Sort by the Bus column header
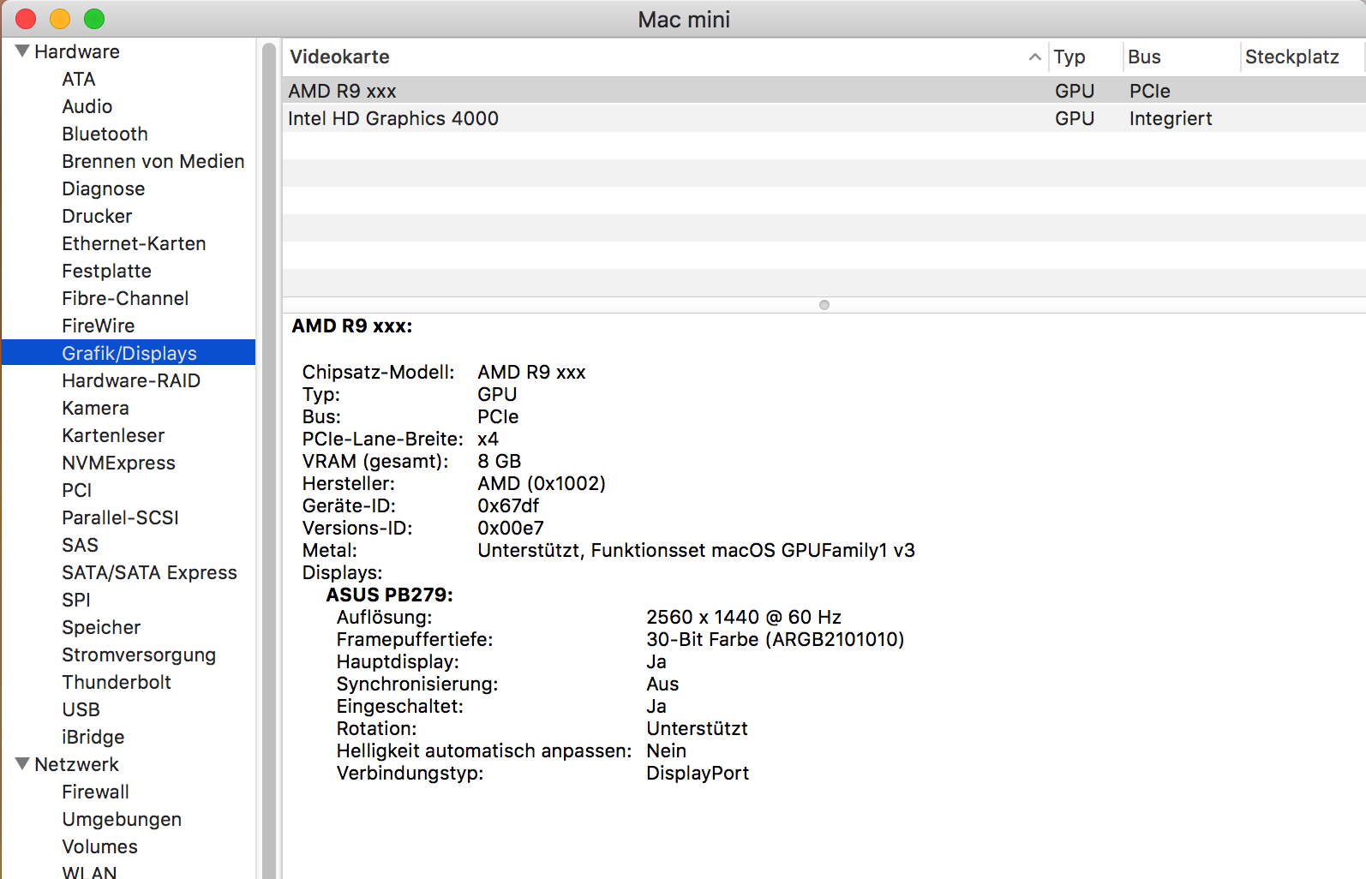 click(x=1144, y=57)
